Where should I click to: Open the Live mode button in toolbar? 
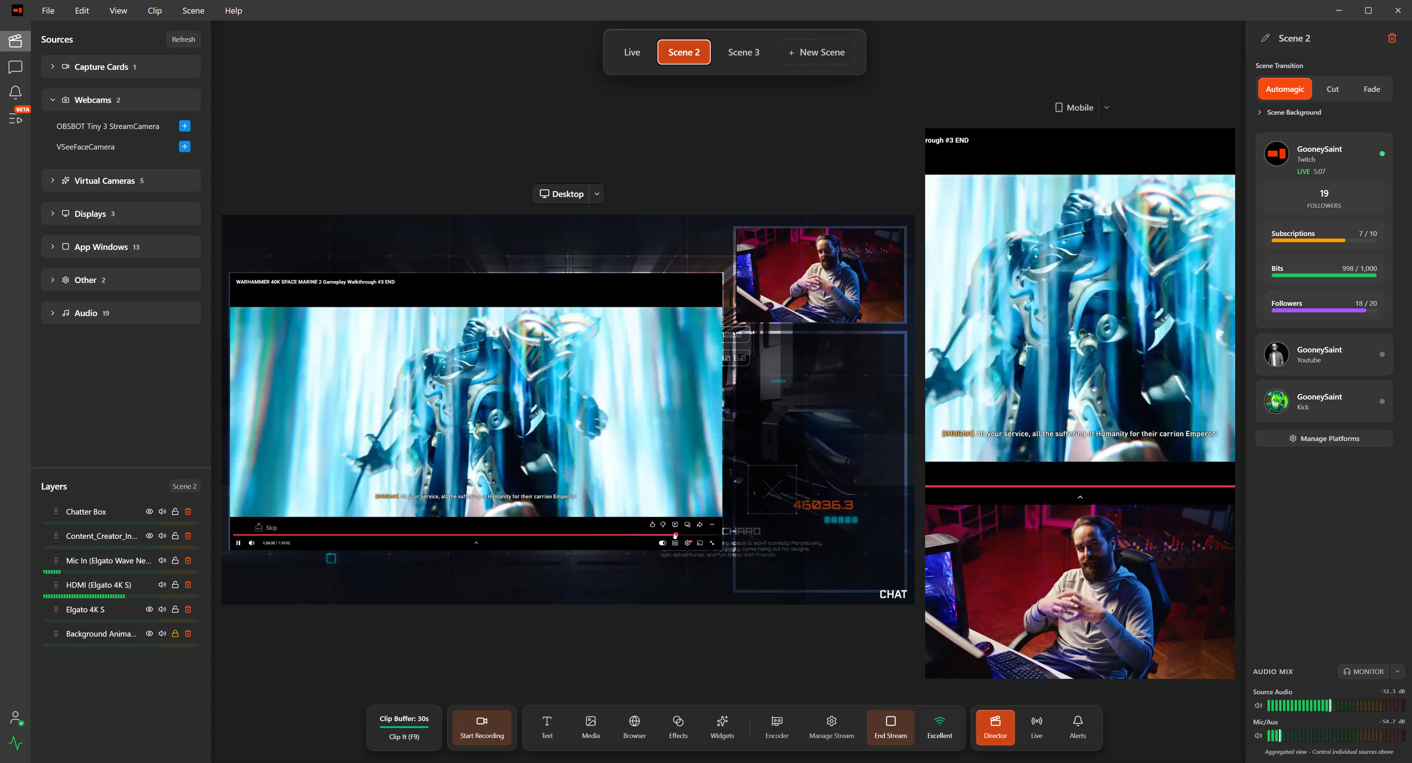pos(1036,727)
